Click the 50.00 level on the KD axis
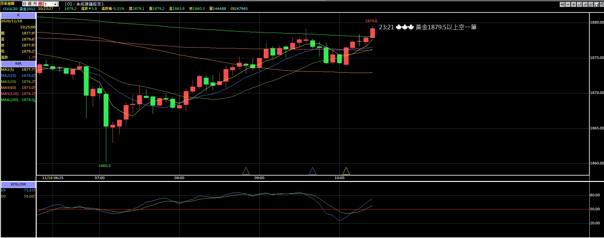This screenshot has height=238, width=604. 595,209
